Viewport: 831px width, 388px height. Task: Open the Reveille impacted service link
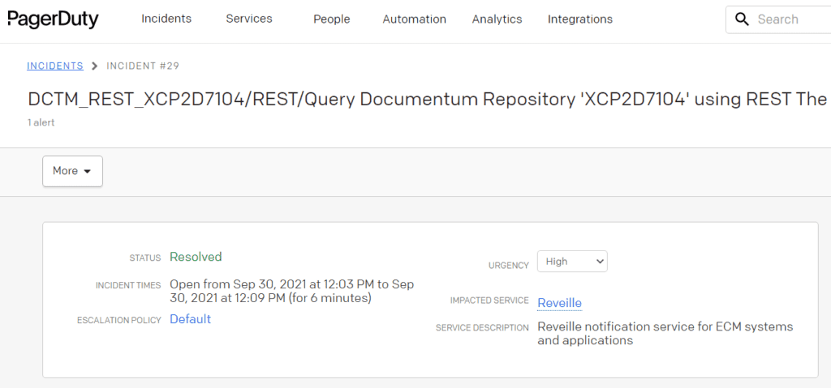pyautogui.click(x=560, y=303)
